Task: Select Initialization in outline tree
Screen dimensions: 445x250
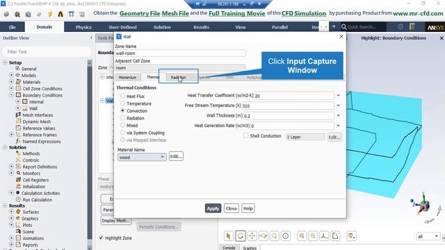Action: (34, 187)
